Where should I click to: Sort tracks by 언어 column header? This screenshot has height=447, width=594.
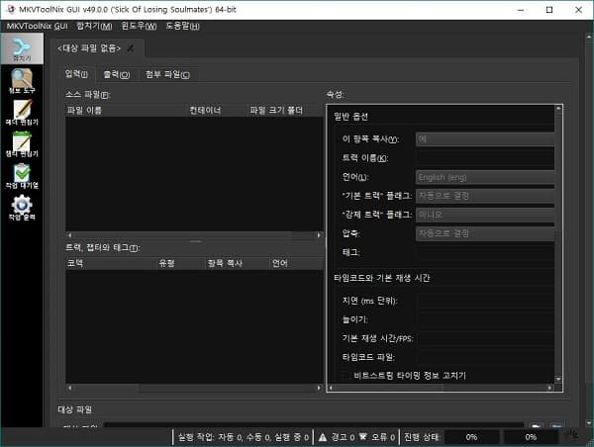[297, 263]
